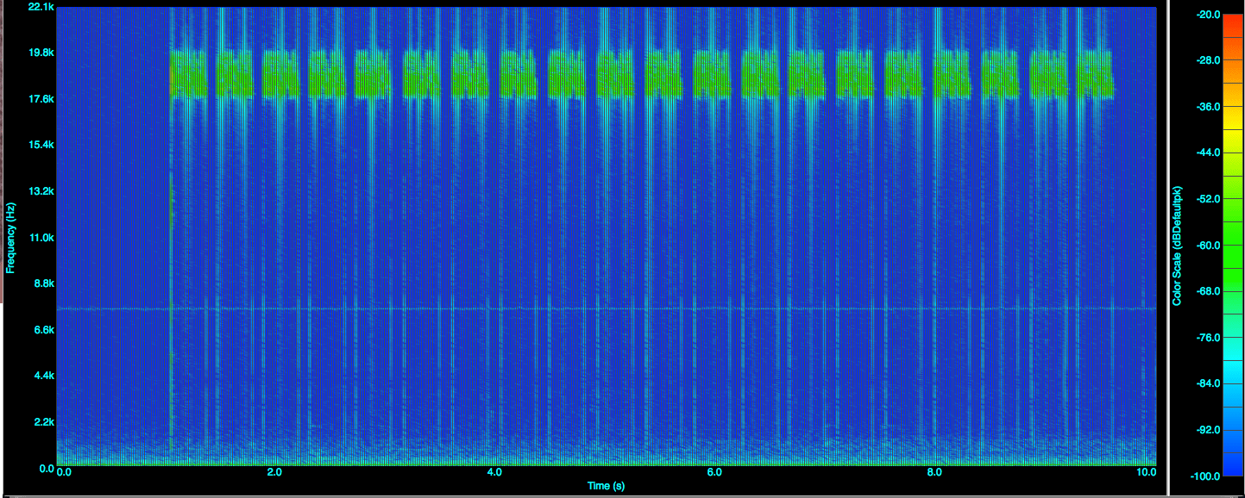Click the "Frequency (Hz)" axis title
Screen dimensions: 1245x498
tap(10, 238)
